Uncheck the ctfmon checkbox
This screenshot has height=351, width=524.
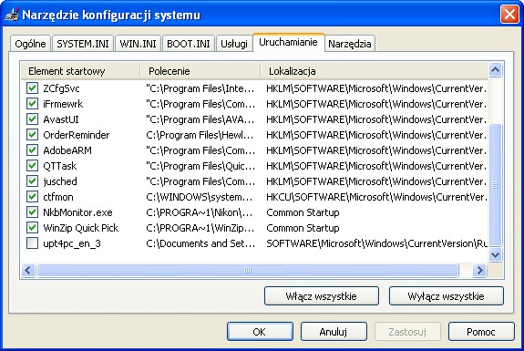tap(32, 197)
